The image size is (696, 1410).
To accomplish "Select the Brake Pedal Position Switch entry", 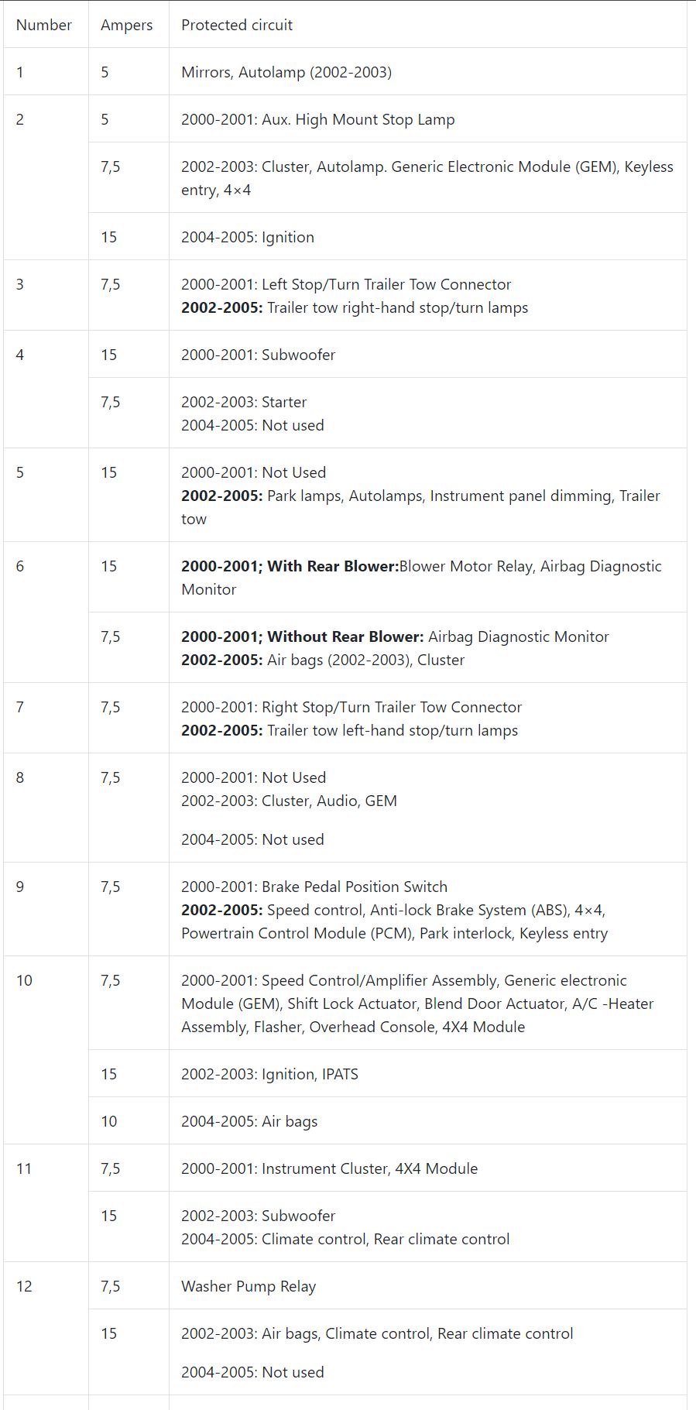I will (314, 887).
